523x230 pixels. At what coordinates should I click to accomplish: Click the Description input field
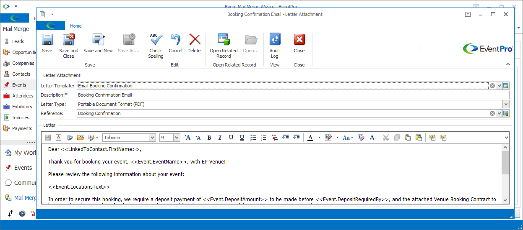coord(293,95)
